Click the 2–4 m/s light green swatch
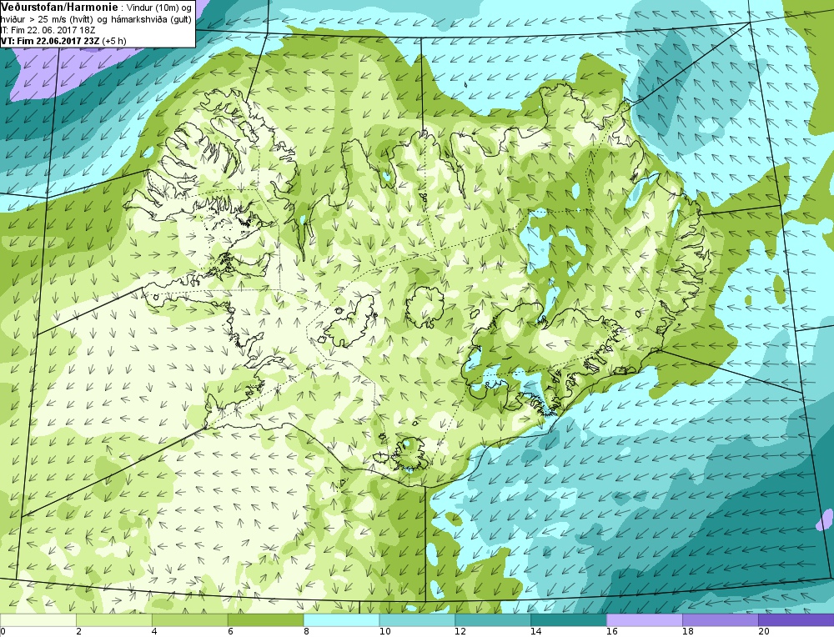 click(x=113, y=620)
